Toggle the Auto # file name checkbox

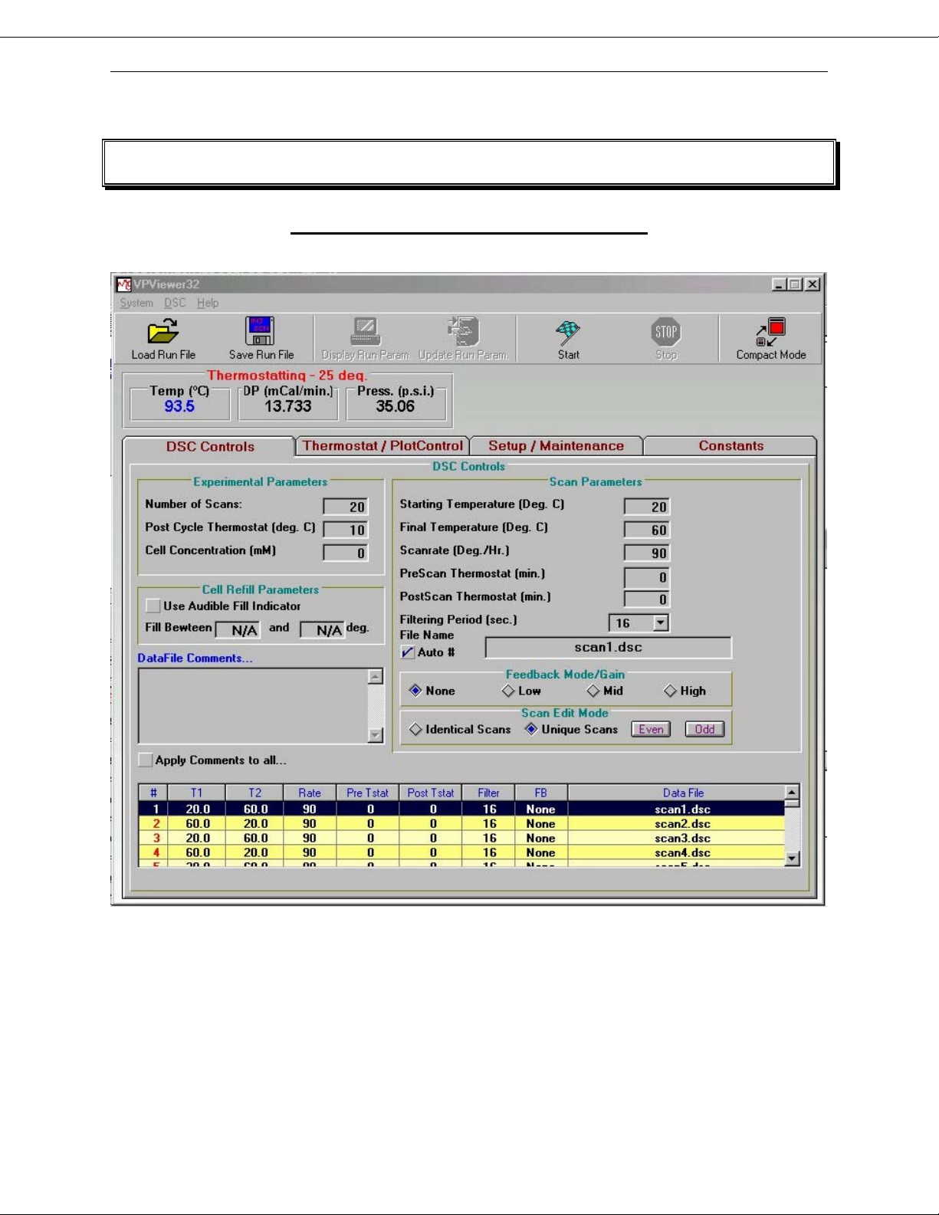click(x=408, y=652)
